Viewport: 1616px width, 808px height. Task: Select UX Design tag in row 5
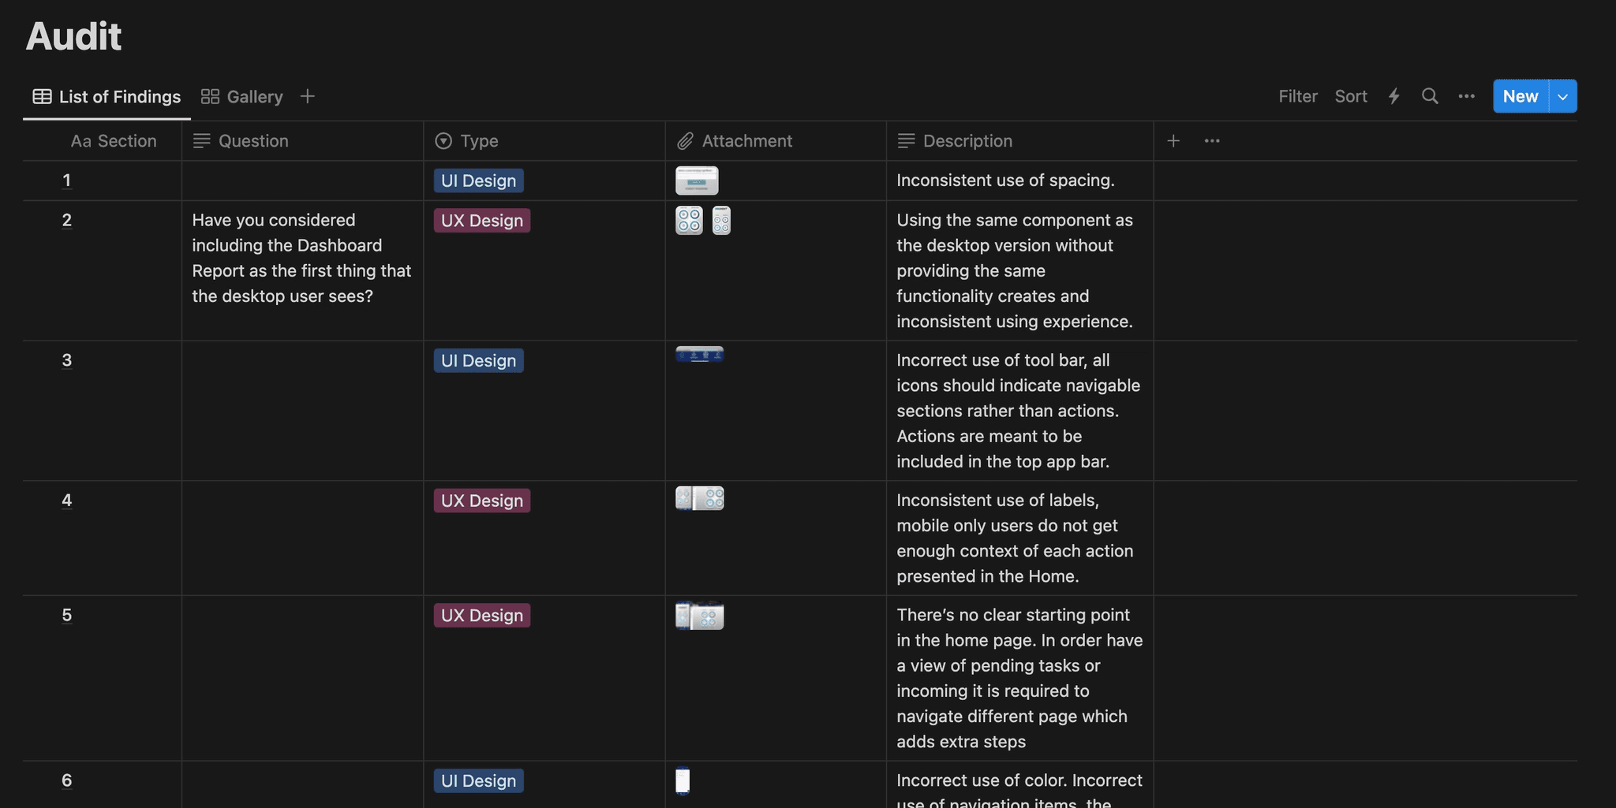(482, 615)
